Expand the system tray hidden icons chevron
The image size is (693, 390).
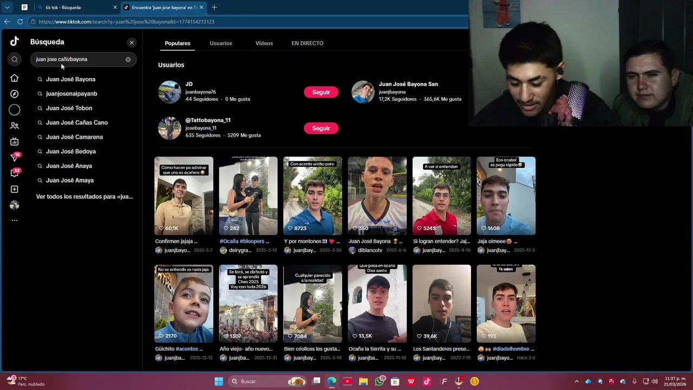[x=577, y=381]
